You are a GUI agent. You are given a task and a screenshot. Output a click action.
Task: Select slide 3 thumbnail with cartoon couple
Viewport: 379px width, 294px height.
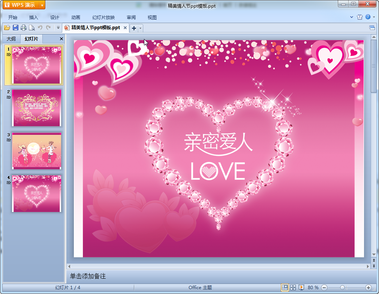(x=36, y=151)
